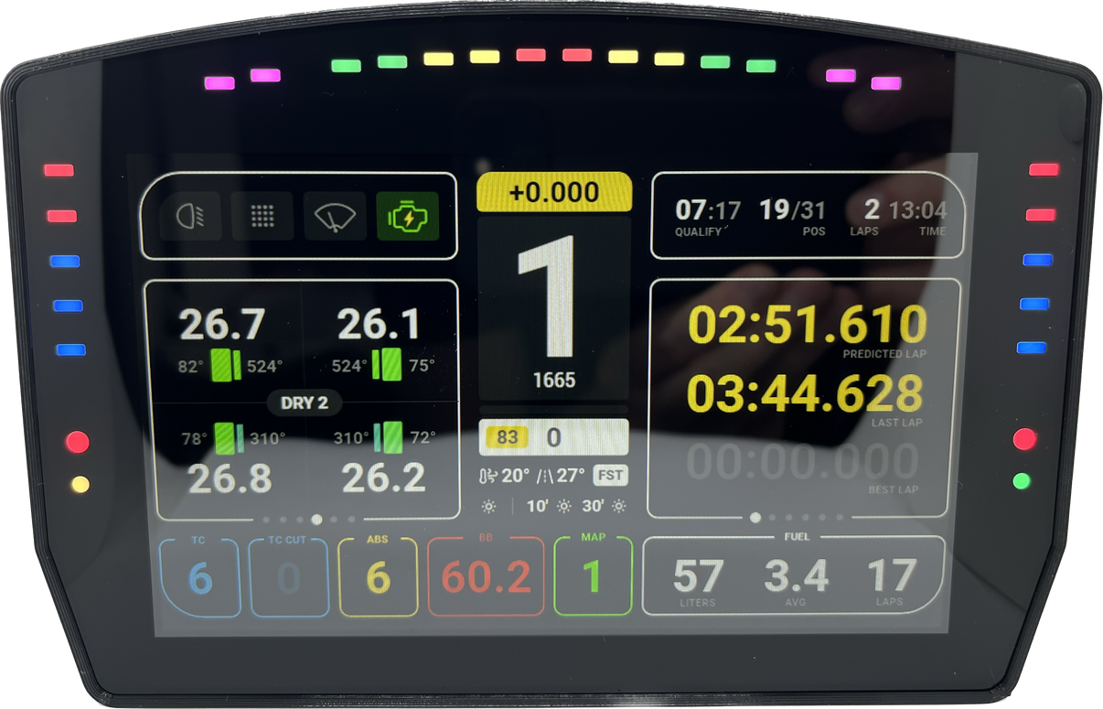Screen dimensions: 1103x709
Task: Tap the green engine ignition icon
Action: tap(407, 217)
